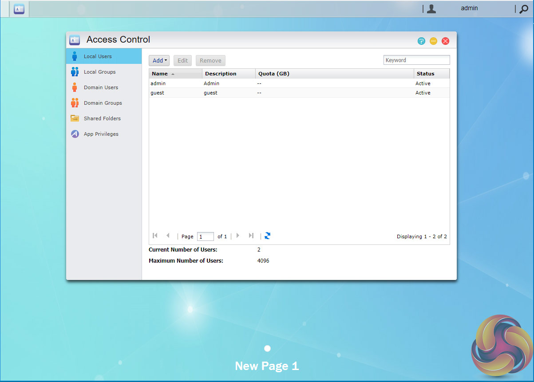The height and width of the screenshot is (382, 534).
Task: Click the Edit button
Action: pos(182,61)
